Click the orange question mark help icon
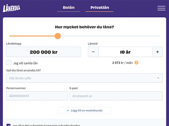 pos(136,62)
